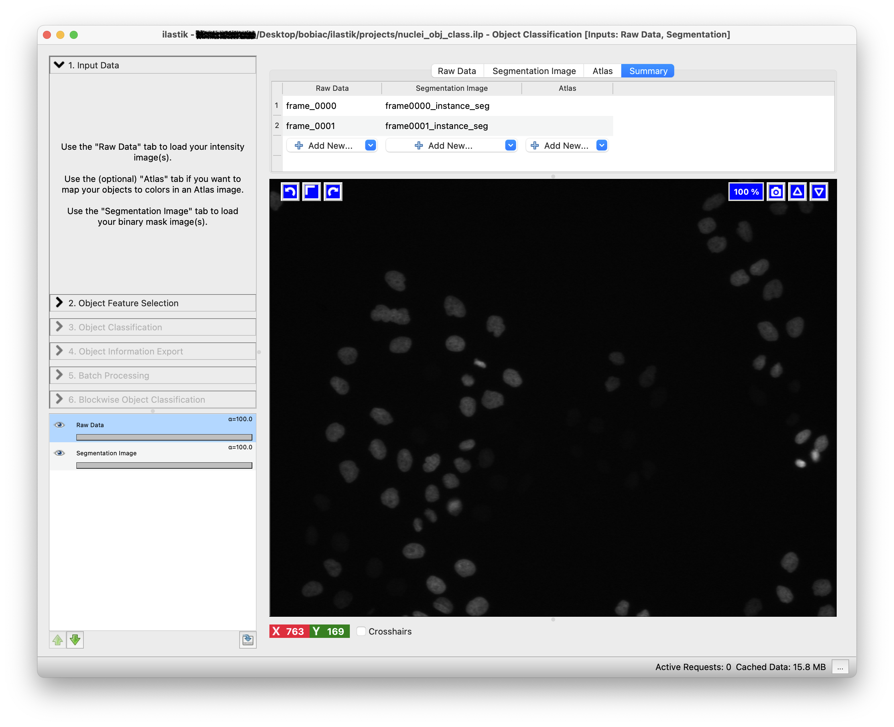Move the layer up with the green arrow
The width and height of the screenshot is (894, 727).
coord(58,640)
